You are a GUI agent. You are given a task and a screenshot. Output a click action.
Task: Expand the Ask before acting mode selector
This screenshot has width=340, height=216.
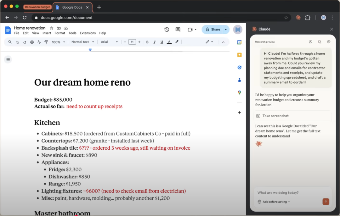coord(274,202)
